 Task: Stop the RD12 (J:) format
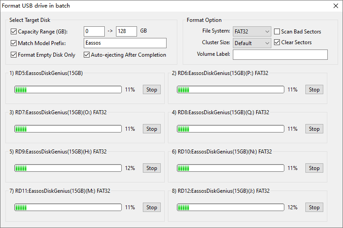(x=314, y=207)
